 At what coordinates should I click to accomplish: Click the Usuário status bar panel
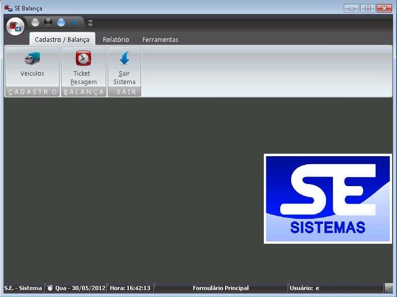[x=335, y=288]
